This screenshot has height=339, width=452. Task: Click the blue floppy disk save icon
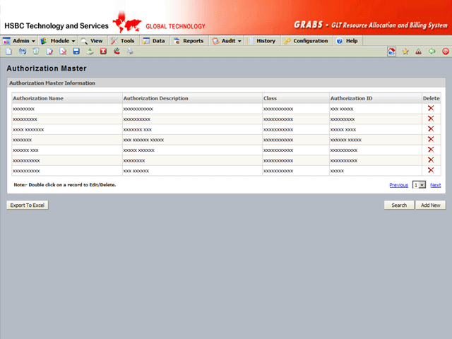pos(76,52)
